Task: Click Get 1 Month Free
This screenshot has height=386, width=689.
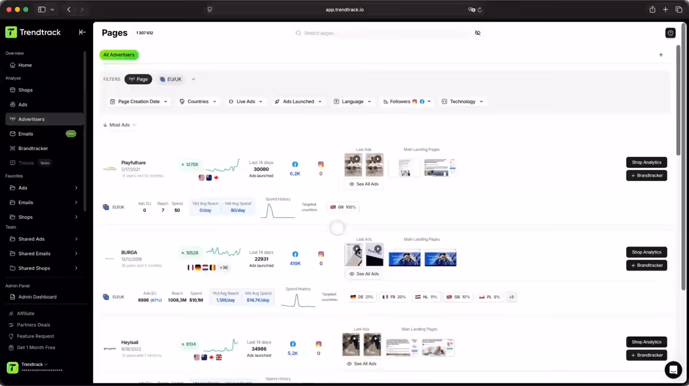Action: (x=36, y=348)
